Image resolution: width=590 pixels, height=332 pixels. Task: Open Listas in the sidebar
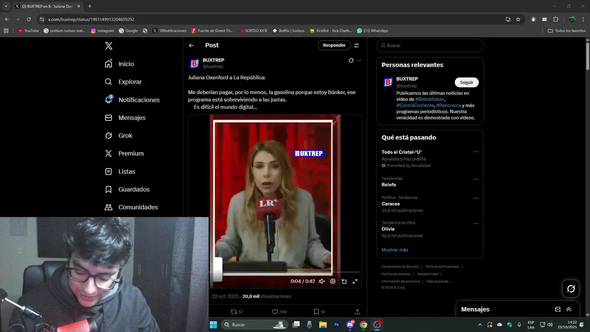click(x=120, y=171)
